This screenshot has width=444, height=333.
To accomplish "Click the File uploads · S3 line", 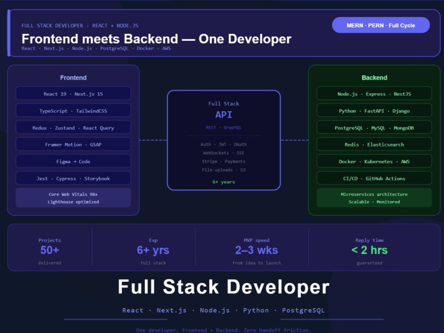I will 224,170.
